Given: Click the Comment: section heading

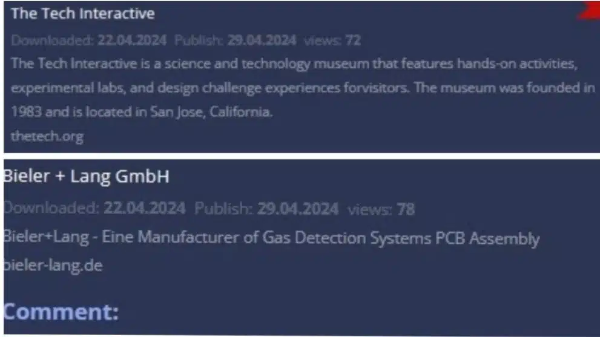Looking at the screenshot, I should click(x=61, y=312).
